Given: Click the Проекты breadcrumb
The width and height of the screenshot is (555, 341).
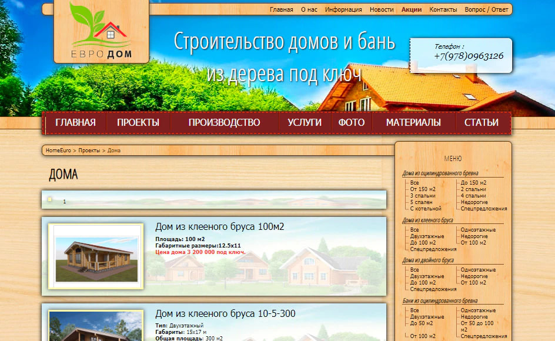Looking at the screenshot, I should [x=89, y=151].
